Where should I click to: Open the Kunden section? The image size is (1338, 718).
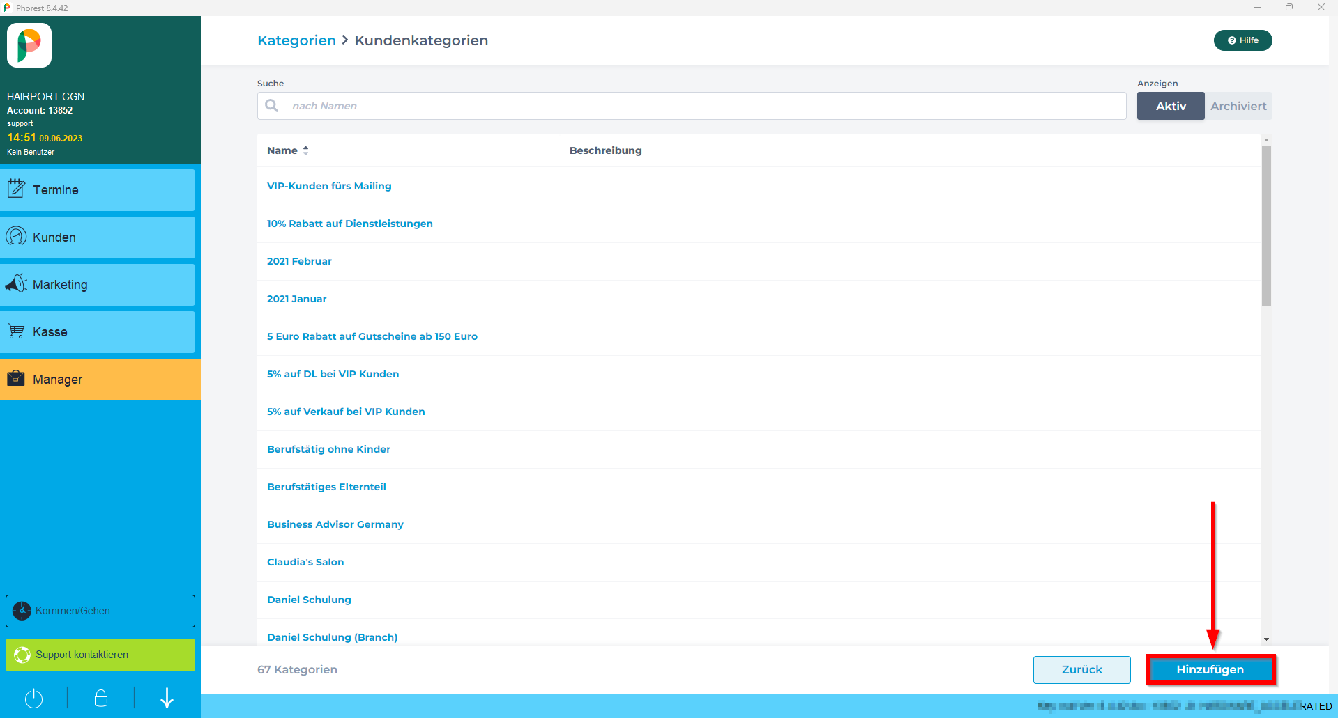click(98, 237)
